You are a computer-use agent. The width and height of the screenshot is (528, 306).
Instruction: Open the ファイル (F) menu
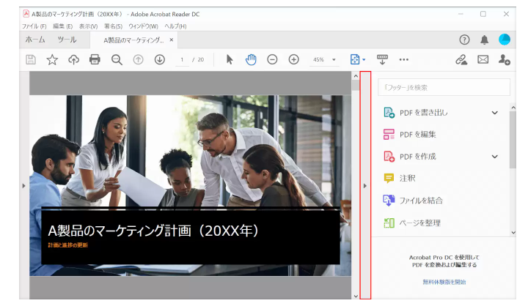[x=34, y=26]
